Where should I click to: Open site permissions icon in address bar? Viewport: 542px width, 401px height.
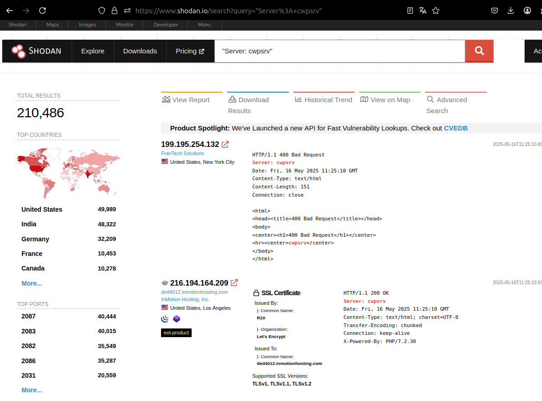point(127,10)
